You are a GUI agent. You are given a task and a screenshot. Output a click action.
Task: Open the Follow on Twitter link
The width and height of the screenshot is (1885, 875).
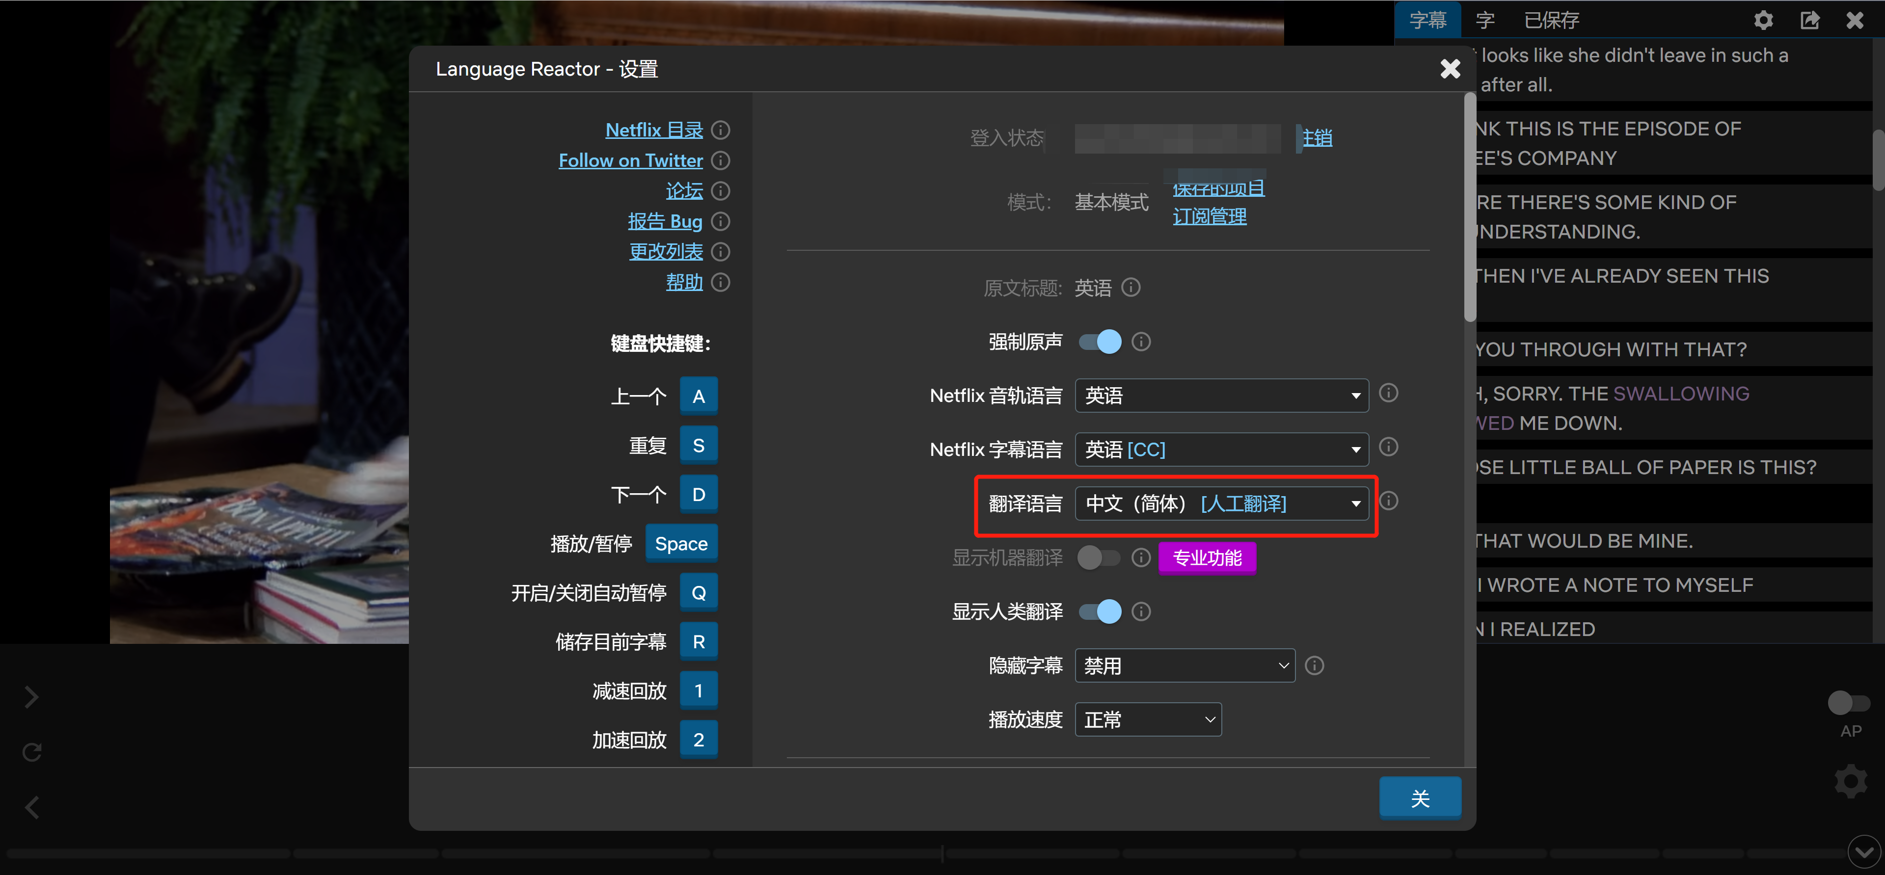631,160
